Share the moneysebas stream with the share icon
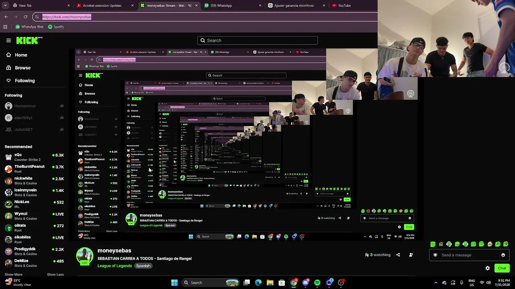The width and height of the screenshot is (515, 289). [398, 255]
